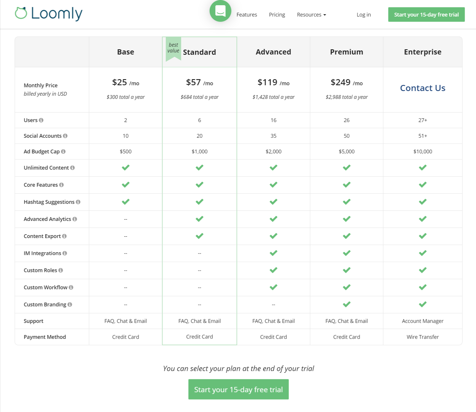
Task: Expand the Resources dropdown menu
Action: [x=311, y=15]
